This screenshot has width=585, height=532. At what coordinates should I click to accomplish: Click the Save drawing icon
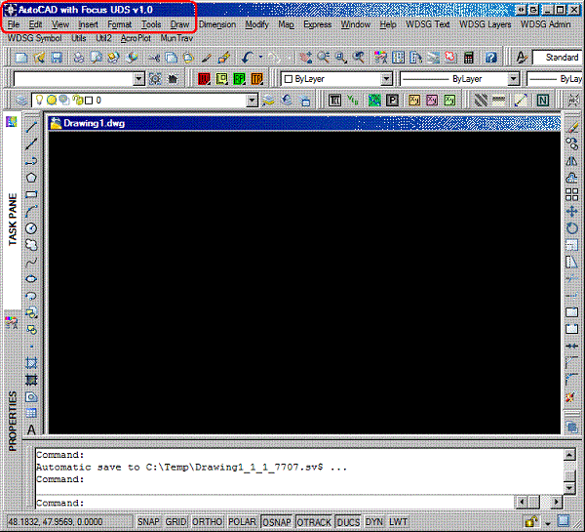pos(57,58)
